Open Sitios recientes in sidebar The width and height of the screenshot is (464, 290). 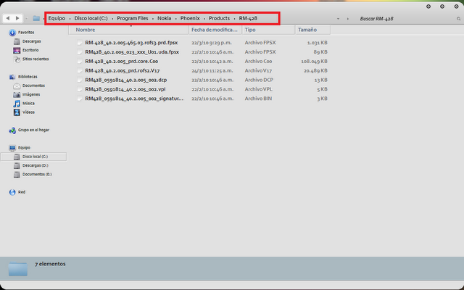coord(36,59)
